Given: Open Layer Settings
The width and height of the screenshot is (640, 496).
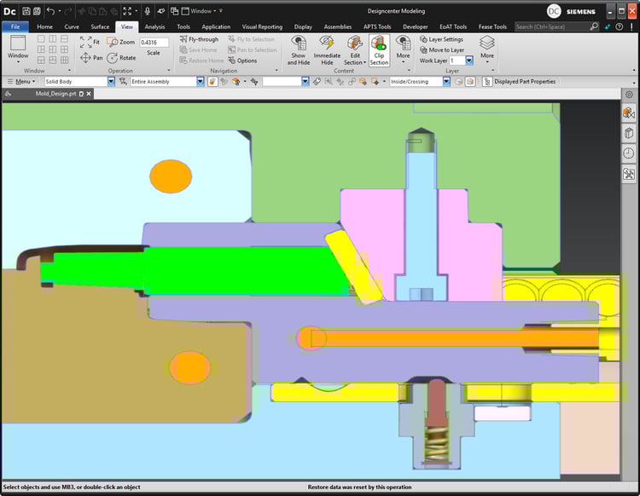Looking at the screenshot, I should [441, 39].
